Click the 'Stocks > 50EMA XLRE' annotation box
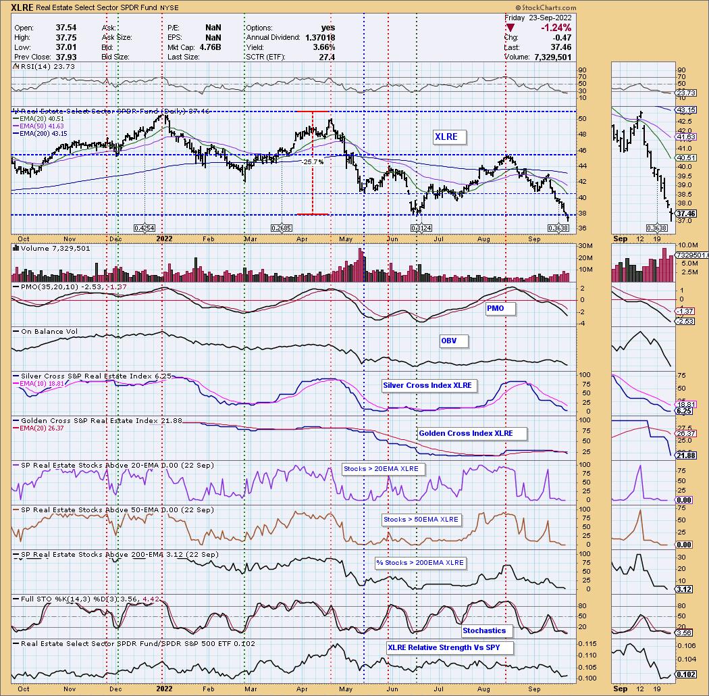 pyautogui.click(x=421, y=520)
